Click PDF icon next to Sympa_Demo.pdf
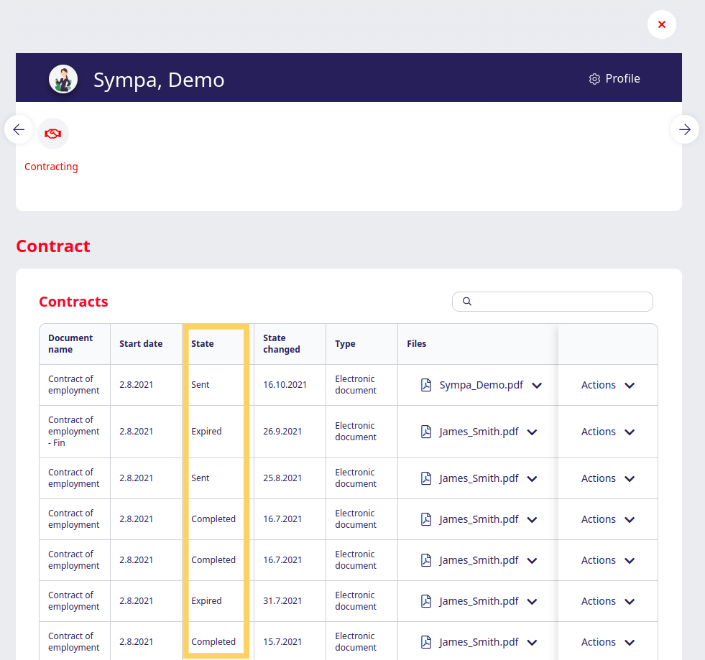Viewport: 705px width, 660px height. [425, 385]
